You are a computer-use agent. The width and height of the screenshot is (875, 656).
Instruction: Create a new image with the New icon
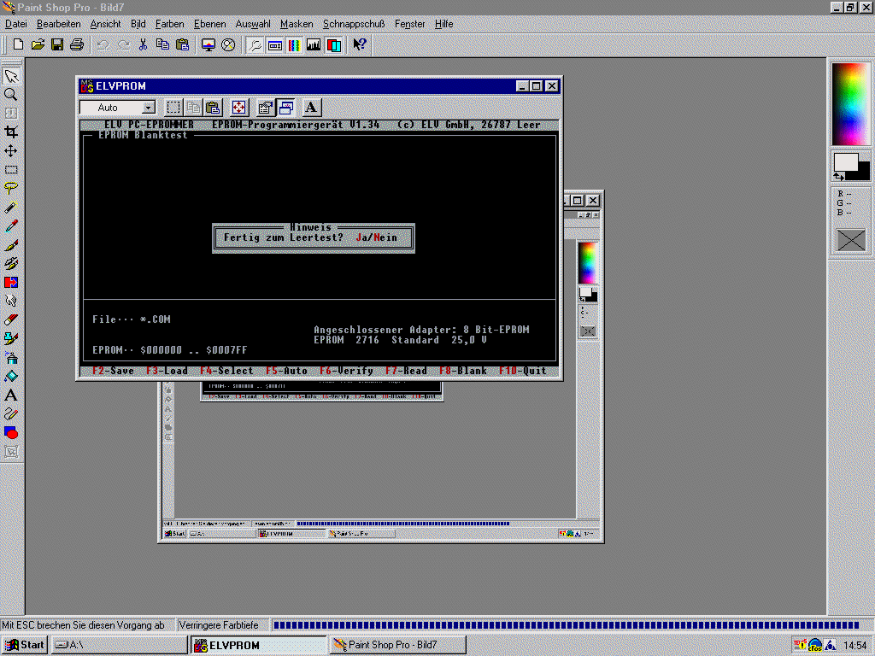click(18, 44)
